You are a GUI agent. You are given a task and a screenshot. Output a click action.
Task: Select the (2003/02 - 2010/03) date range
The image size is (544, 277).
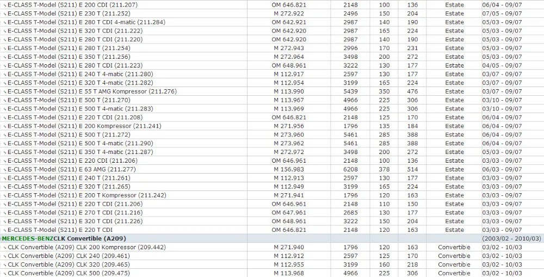click(x=512, y=238)
